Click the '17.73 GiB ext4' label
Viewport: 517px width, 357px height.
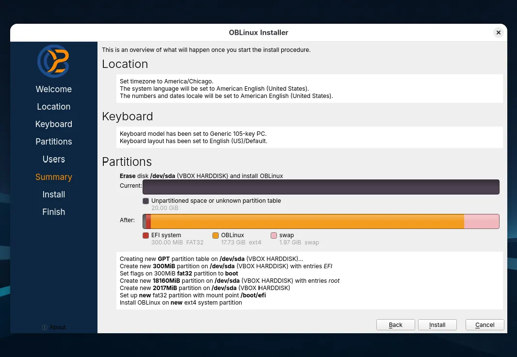(x=241, y=243)
